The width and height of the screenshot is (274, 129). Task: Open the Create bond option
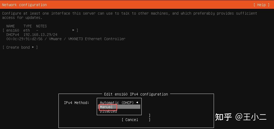20,47
